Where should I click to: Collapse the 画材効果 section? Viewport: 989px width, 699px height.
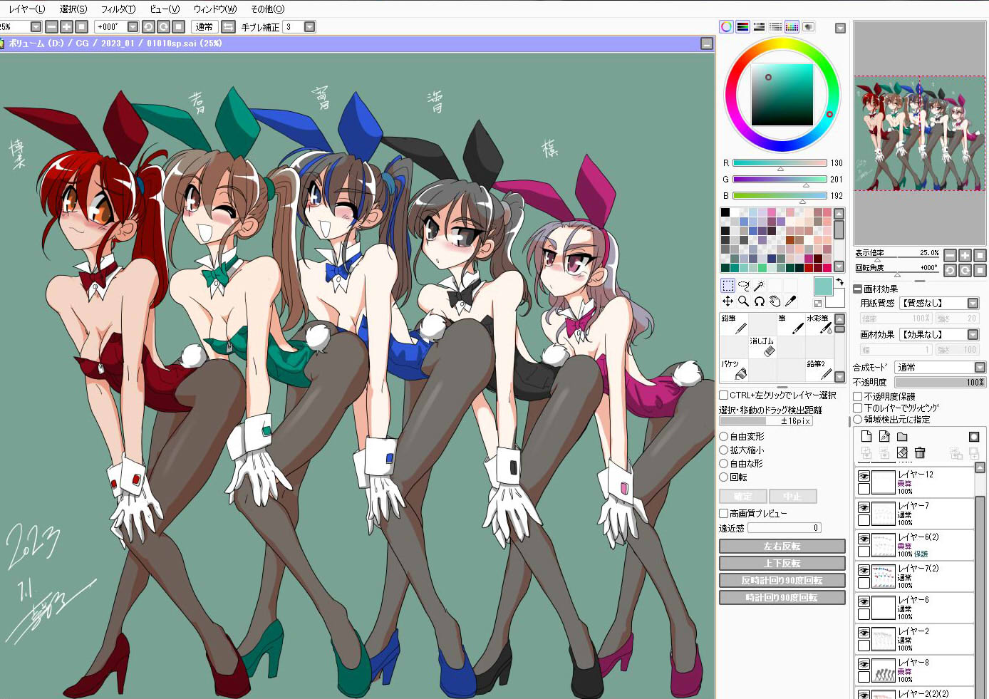(x=858, y=289)
